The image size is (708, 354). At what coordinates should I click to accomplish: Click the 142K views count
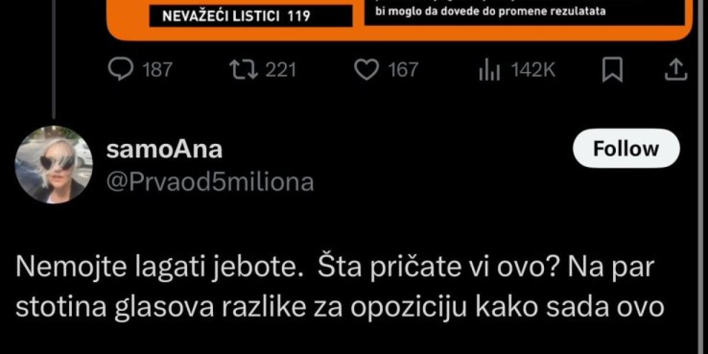coord(533,71)
